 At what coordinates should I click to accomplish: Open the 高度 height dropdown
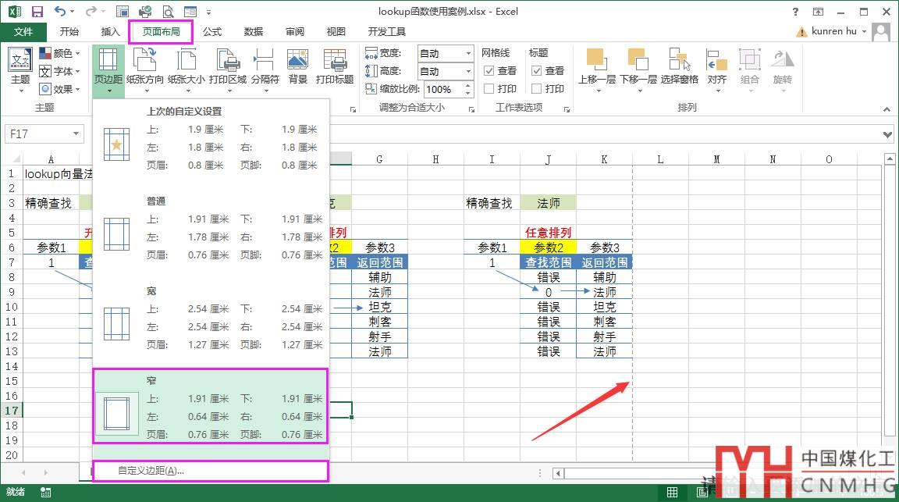pyautogui.click(x=468, y=71)
